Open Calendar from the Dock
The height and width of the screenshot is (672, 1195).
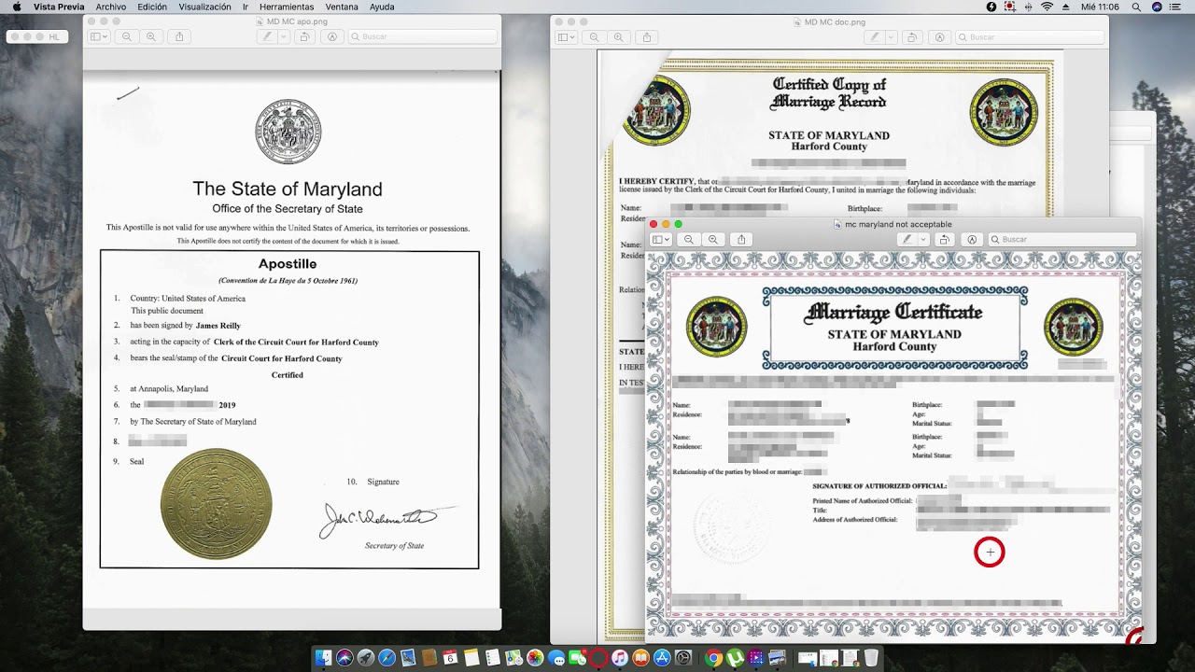click(450, 658)
